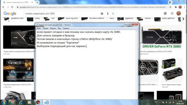Open the nvidia.com gaming cards thumbnail
Screen dimensions: 187x105
coord(18,70)
